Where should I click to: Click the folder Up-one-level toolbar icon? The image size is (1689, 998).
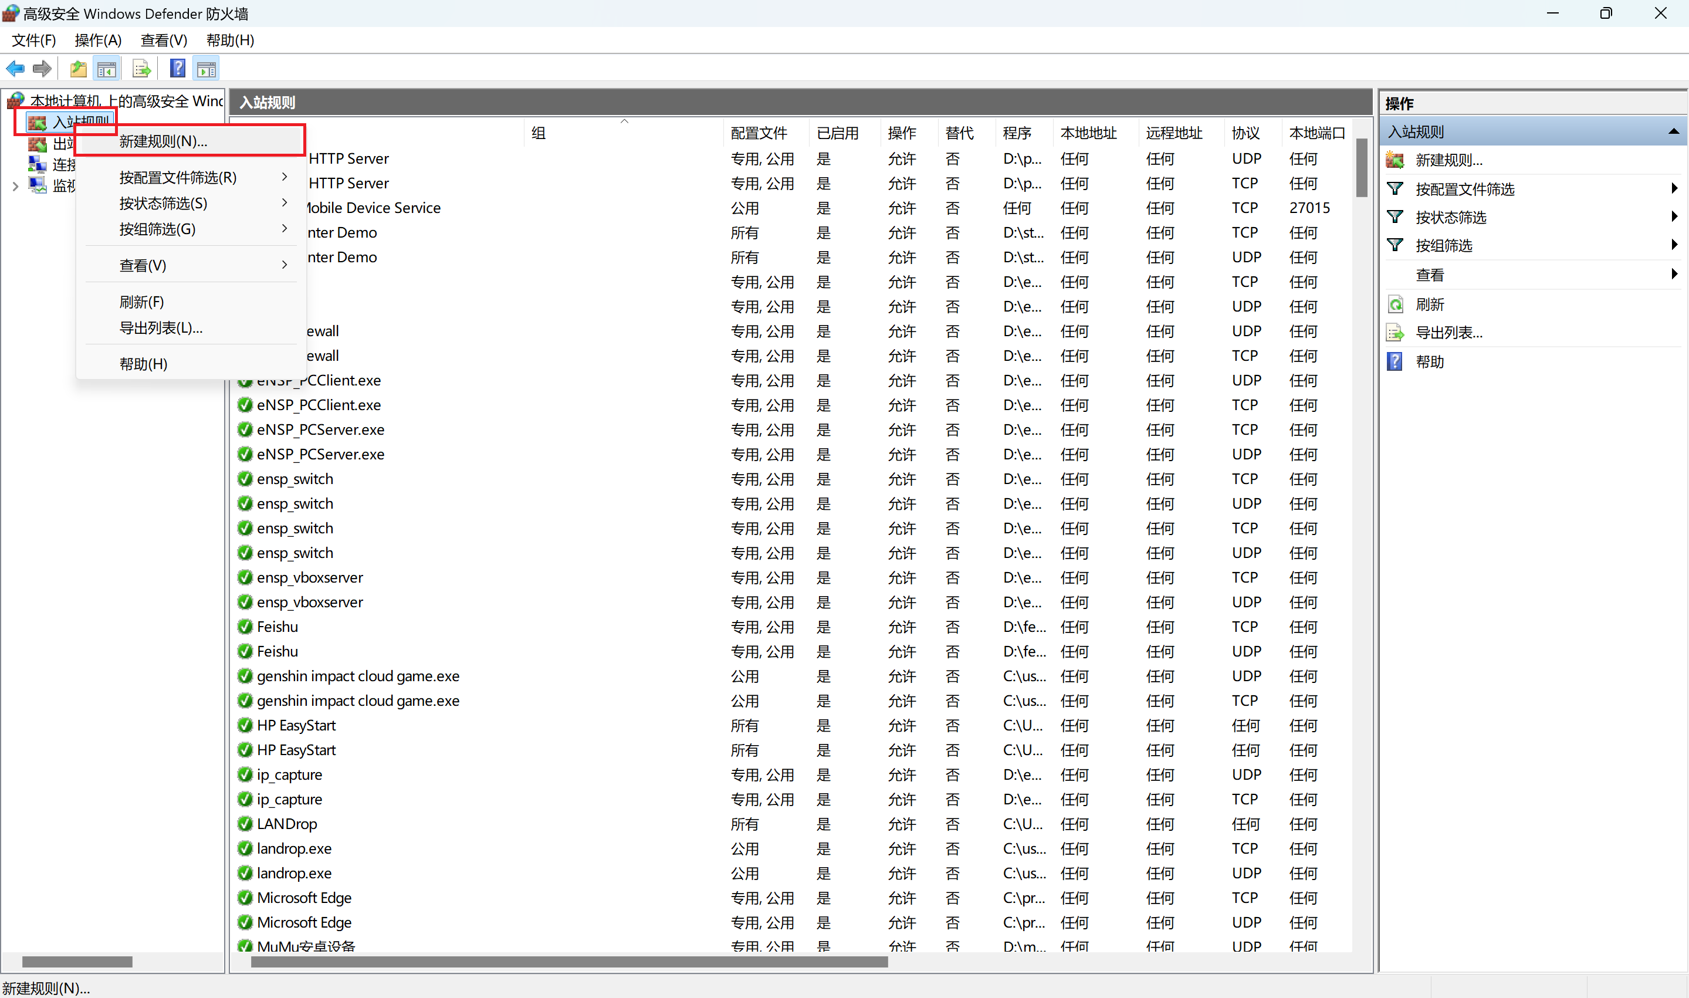pyautogui.click(x=79, y=69)
